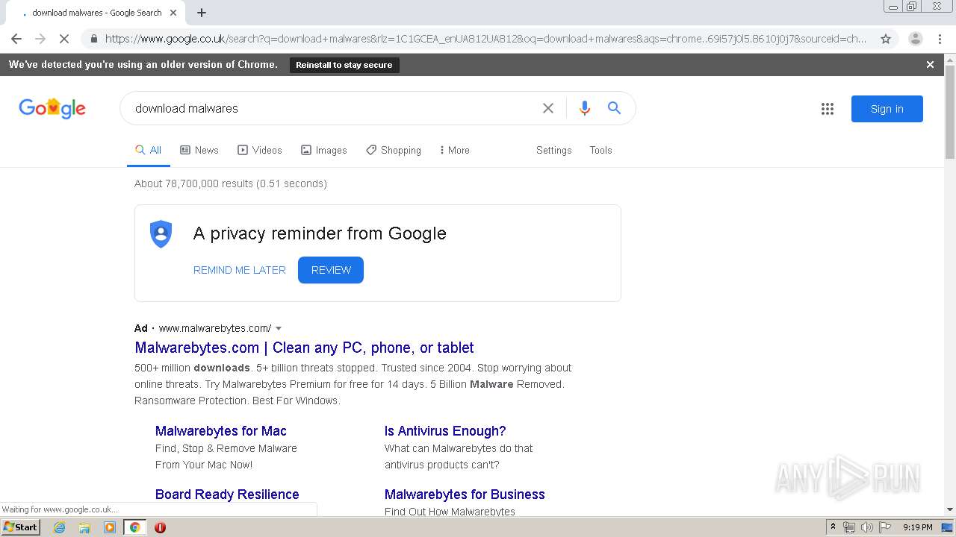Select Chrome icon in taskbar
The image size is (956, 537).
click(134, 527)
